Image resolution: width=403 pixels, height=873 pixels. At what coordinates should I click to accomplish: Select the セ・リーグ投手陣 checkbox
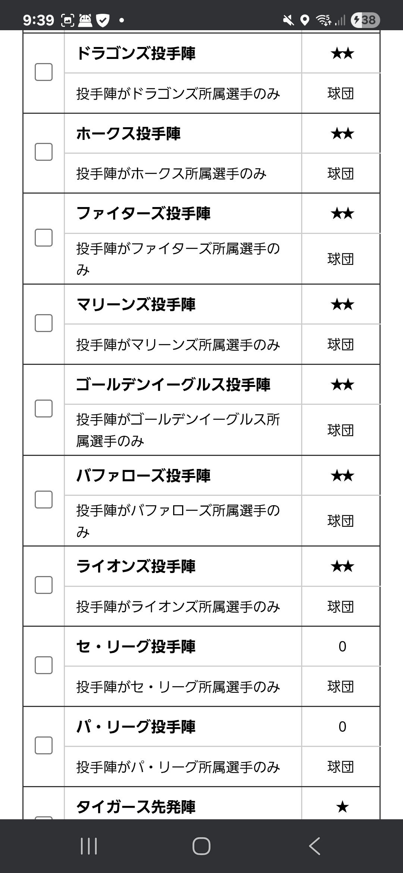coord(44,665)
